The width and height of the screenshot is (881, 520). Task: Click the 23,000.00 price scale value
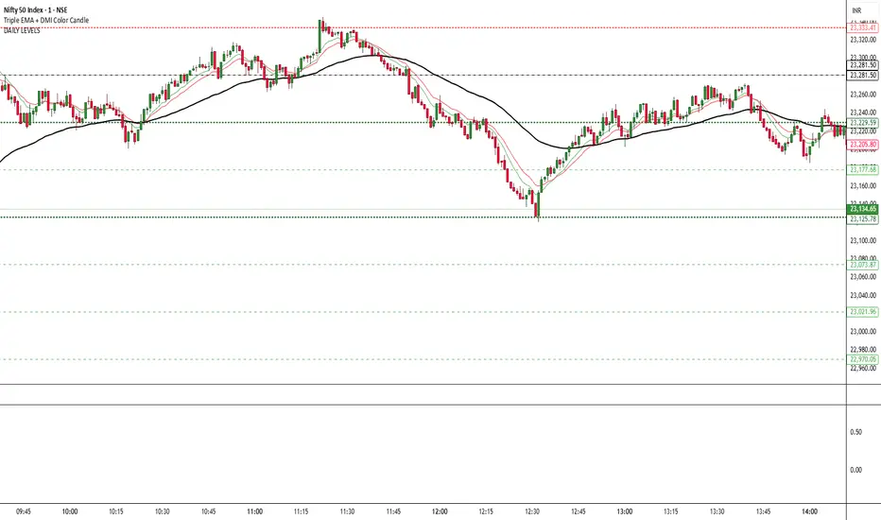(863, 332)
